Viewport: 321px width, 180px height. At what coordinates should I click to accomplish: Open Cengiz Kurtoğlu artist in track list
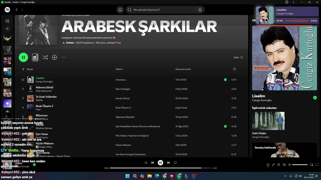pos(44,81)
